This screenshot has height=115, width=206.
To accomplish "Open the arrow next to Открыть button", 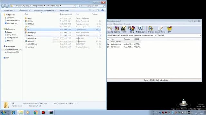I will [29, 10].
